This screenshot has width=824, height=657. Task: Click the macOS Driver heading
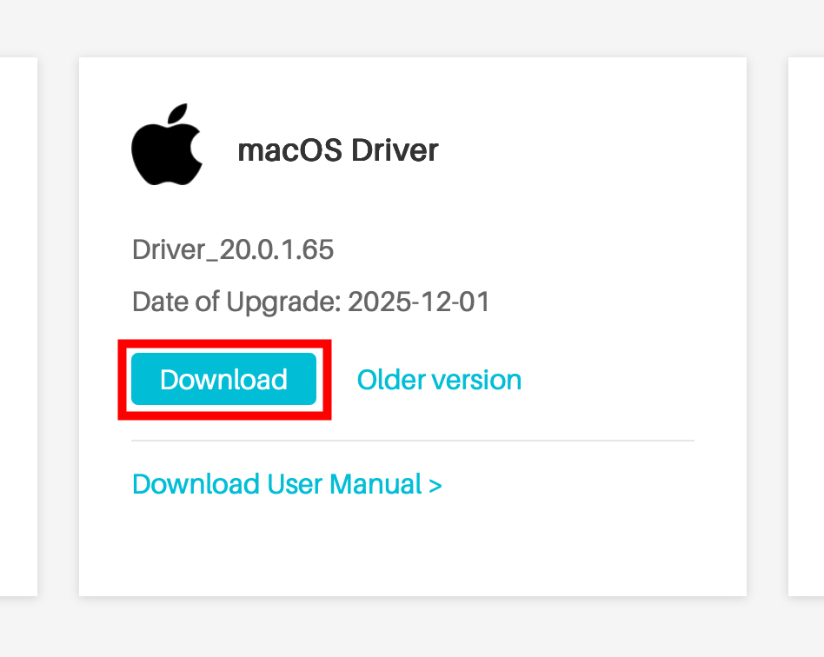[337, 150]
